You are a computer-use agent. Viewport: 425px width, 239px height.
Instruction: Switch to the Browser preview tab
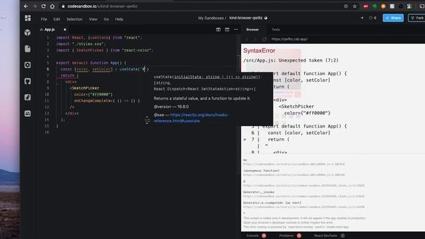click(252, 29)
